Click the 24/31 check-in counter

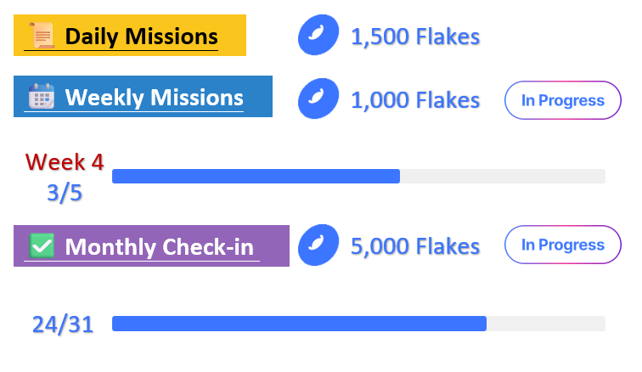tap(63, 324)
